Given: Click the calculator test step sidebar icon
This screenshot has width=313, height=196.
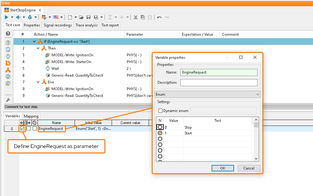Looking at the screenshot, I should tap(8, 50).
